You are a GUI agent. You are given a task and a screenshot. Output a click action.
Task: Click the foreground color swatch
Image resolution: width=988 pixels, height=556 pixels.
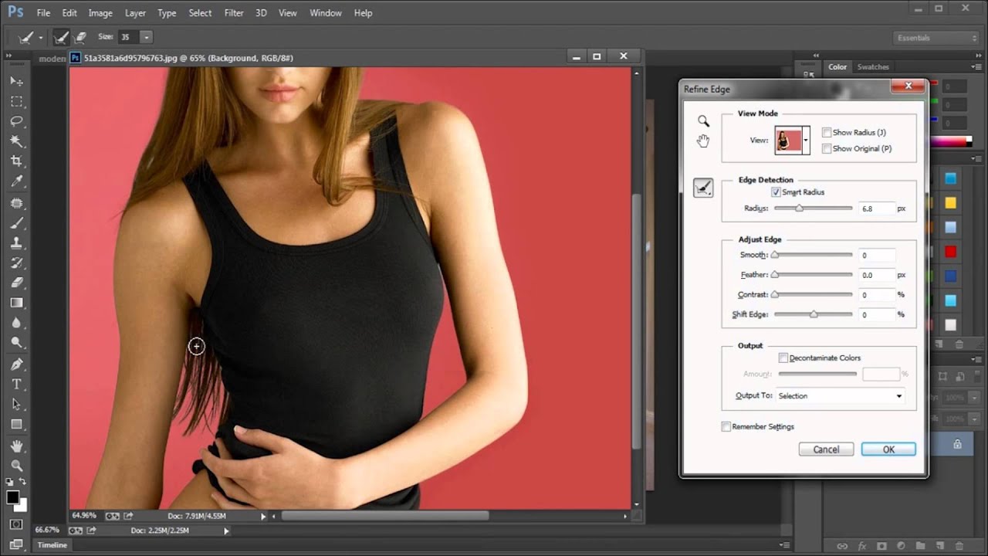(x=12, y=498)
